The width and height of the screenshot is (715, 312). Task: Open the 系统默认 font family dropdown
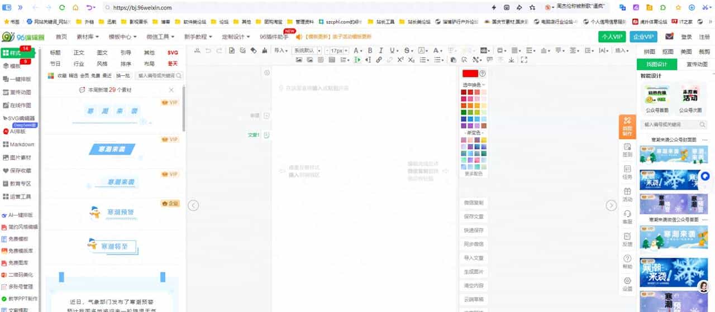[306, 50]
